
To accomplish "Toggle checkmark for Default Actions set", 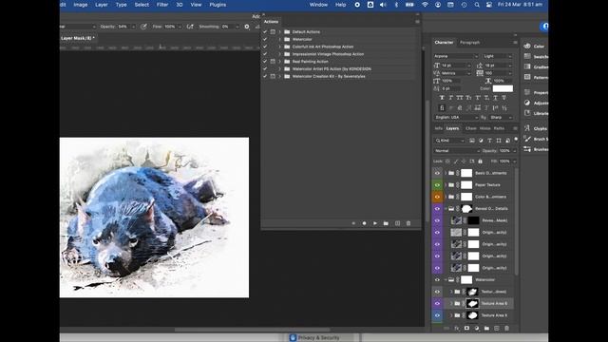I will (265, 31).
